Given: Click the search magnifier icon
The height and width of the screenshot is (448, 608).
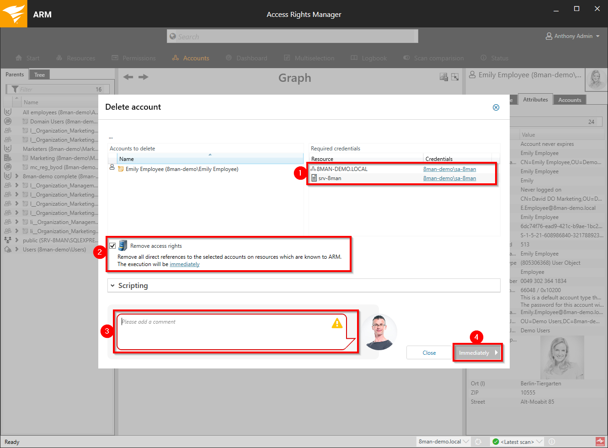Looking at the screenshot, I should tap(173, 37).
